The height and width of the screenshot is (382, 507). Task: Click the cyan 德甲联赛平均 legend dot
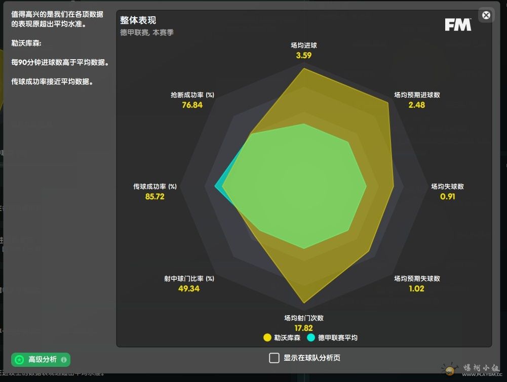tap(311, 337)
